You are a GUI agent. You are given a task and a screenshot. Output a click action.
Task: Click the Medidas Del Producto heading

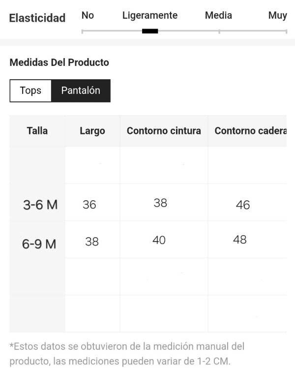click(x=59, y=62)
